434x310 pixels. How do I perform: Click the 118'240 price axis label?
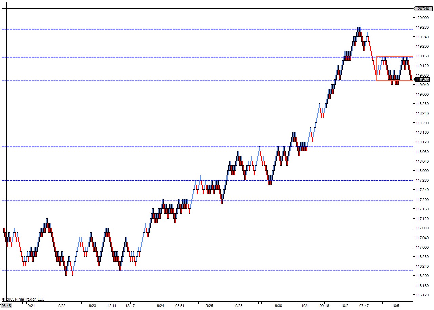pos(423,113)
